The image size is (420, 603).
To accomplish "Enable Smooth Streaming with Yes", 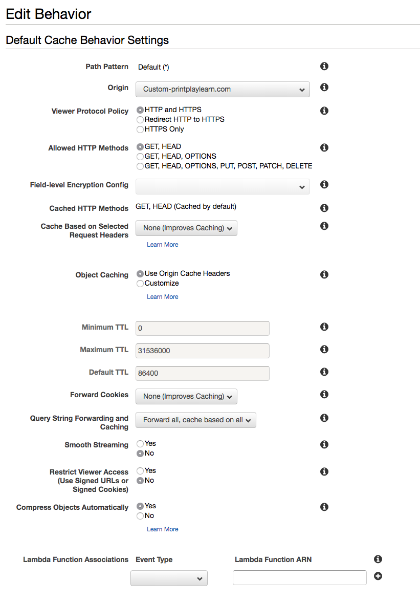I will pyautogui.click(x=140, y=443).
